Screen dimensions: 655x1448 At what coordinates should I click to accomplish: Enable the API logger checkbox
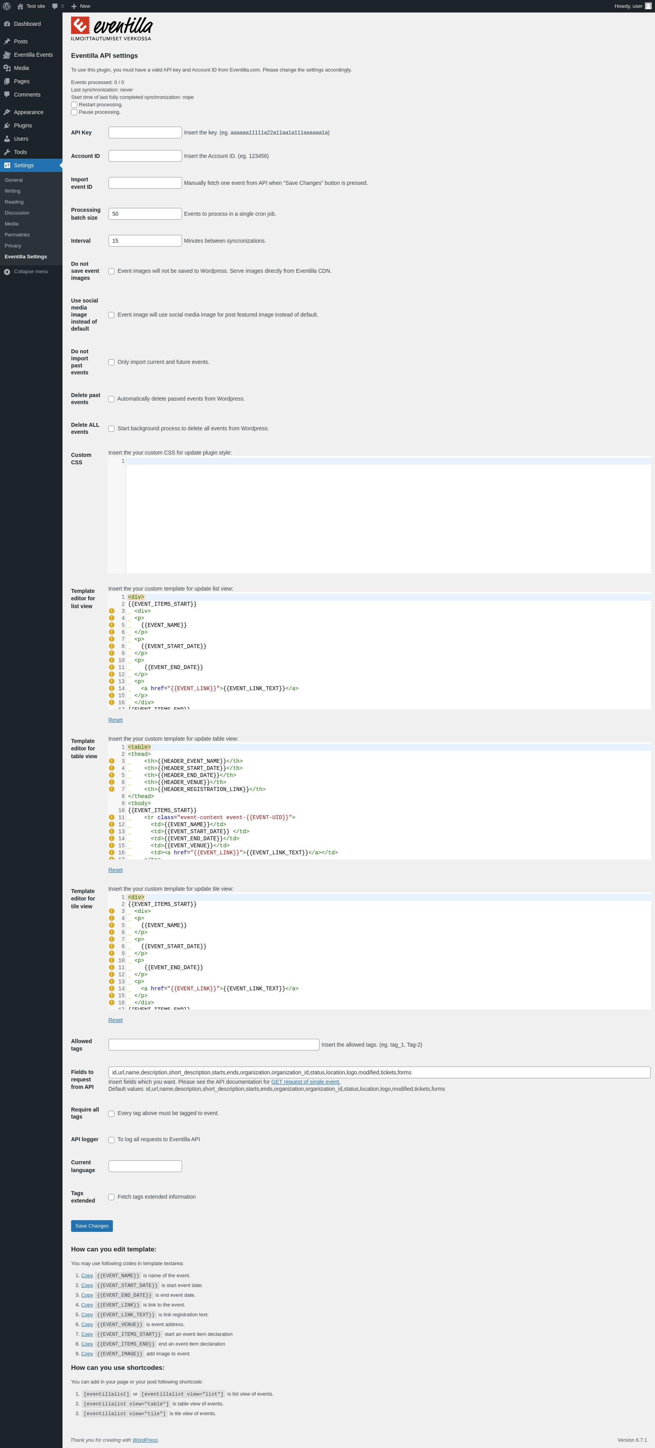[111, 1140]
